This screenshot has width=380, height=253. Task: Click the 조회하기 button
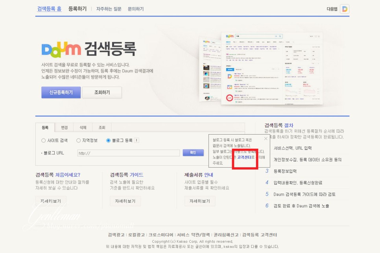coord(102,92)
